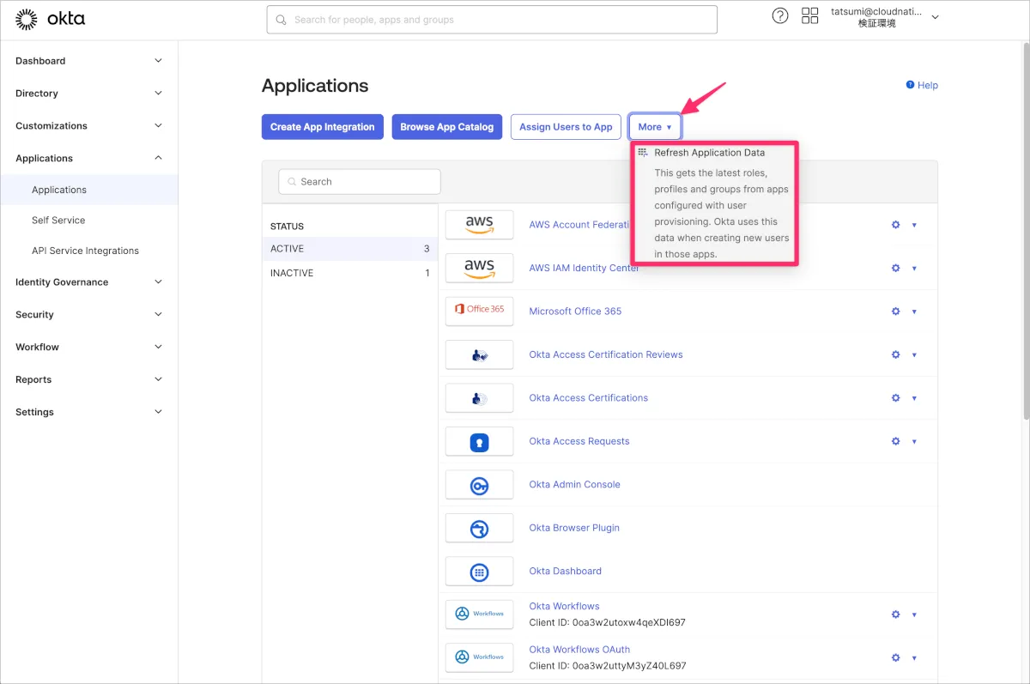Click gear icon for Microsoft Office 365
Image resolution: width=1030 pixels, height=684 pixels.
(x=895, y=312)
